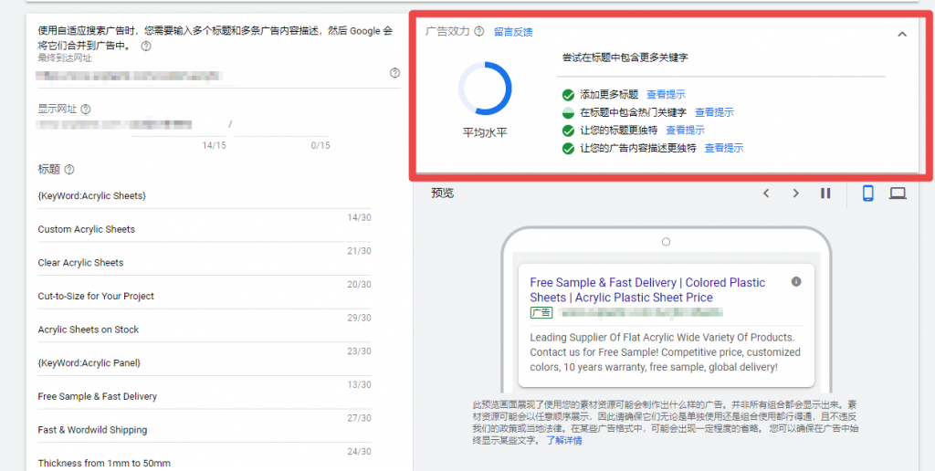This screenshot has width=935, height=471.
Task: Open 留言反馈 feedback link
Action: click(513, 32)
